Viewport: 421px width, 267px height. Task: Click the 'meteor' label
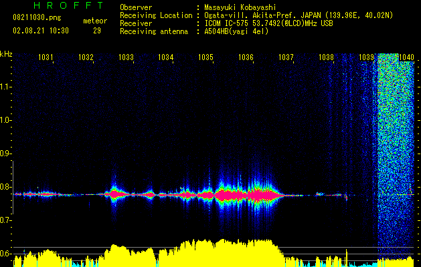coord(95,21)
